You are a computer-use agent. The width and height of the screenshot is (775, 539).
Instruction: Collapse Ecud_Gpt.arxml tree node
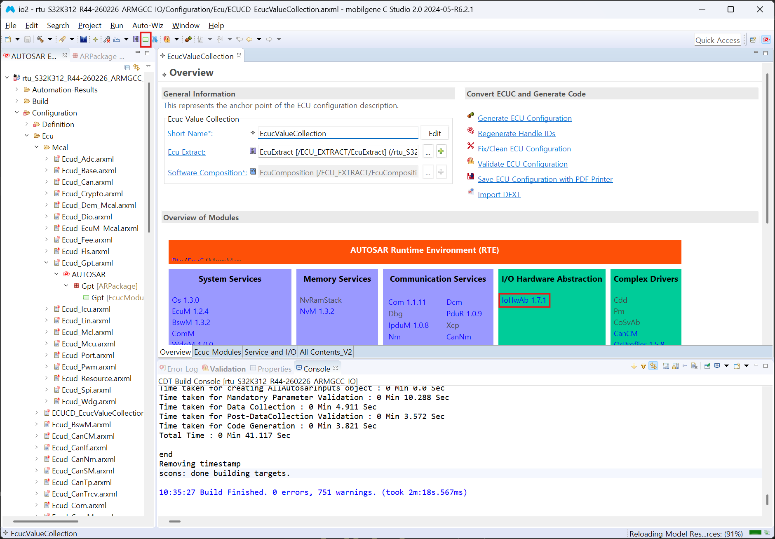(x=46, y=263)
